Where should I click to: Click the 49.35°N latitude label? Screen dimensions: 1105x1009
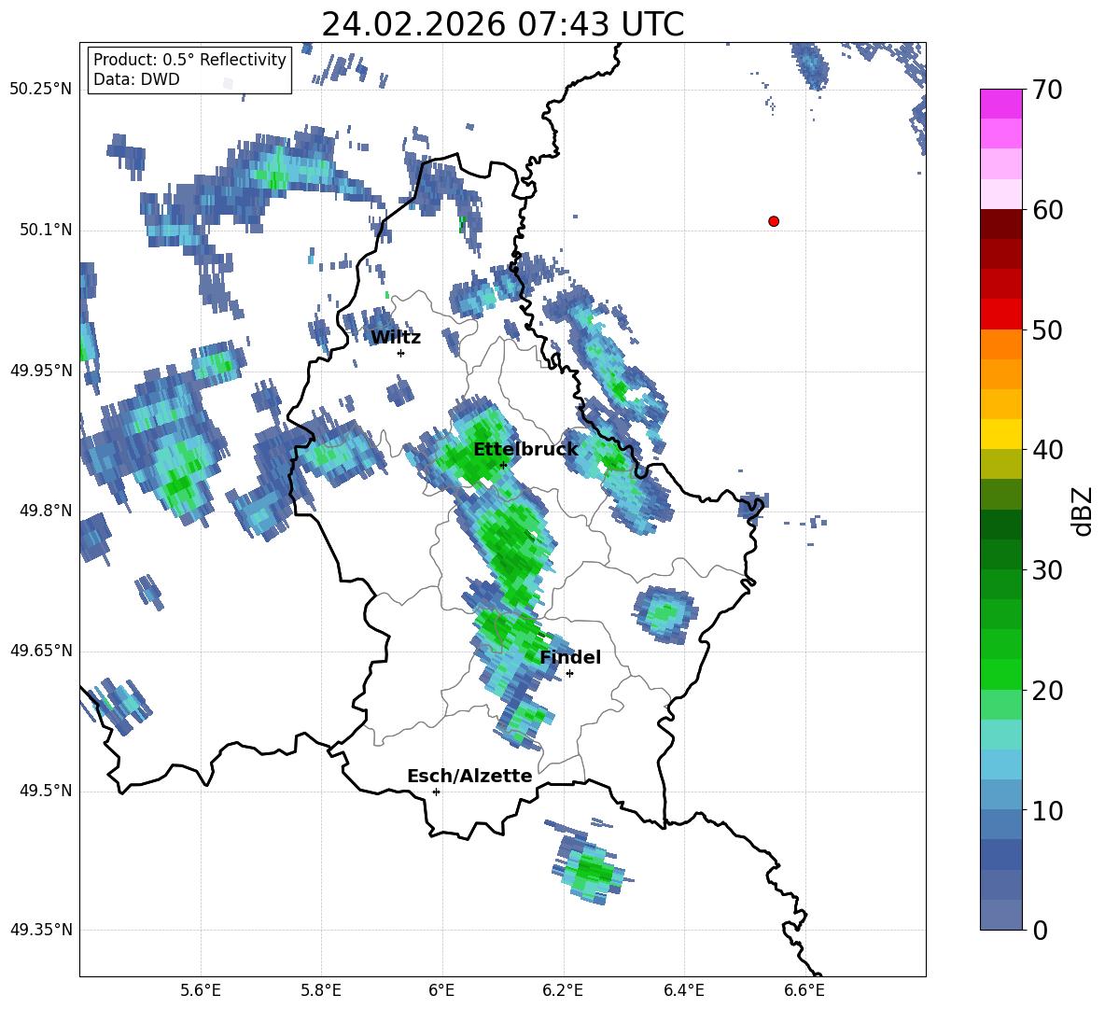click(41, 930)
